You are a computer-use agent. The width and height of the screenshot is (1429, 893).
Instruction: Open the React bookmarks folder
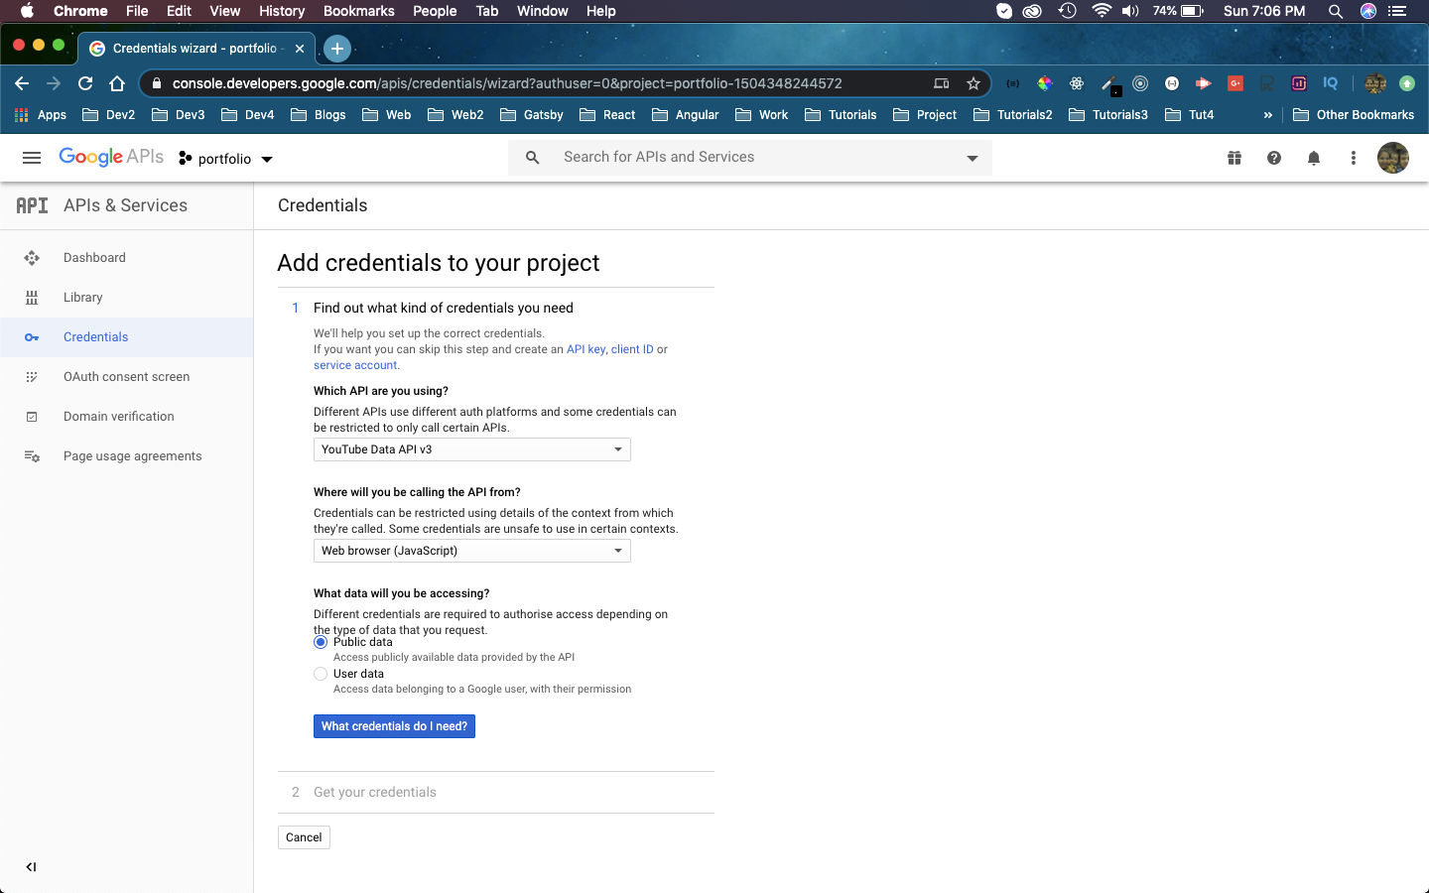tap(607, 115)
